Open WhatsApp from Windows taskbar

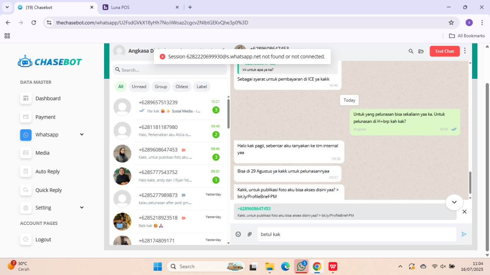pos(301,267)
